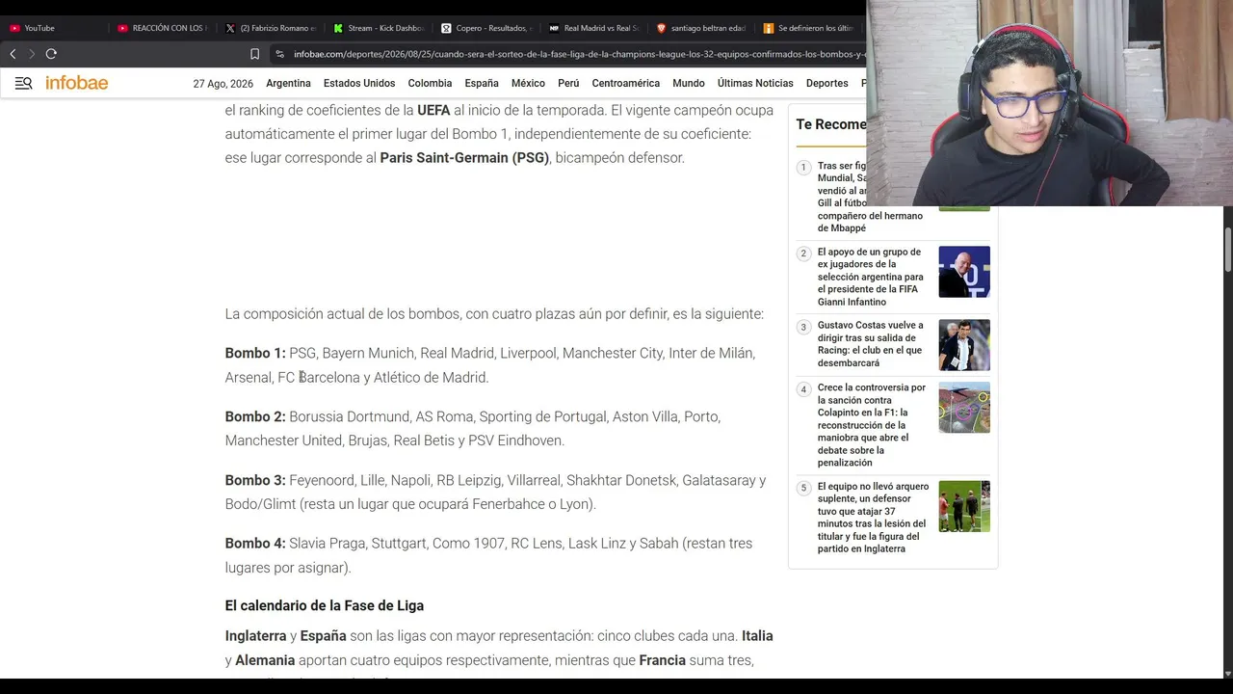Open recommended story about Gill al fútbol
Viewport: 1233px width, 694px height.
(870, 197)
